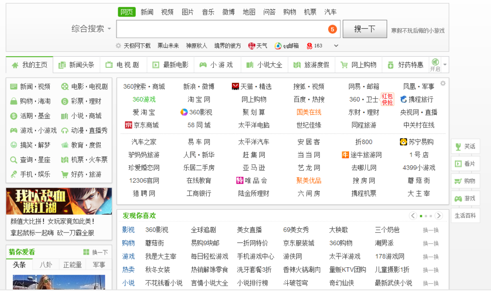This screenshot has width=491, height=291.
Task: Click the 天猫 logo icon
Action: pos(236,86)
